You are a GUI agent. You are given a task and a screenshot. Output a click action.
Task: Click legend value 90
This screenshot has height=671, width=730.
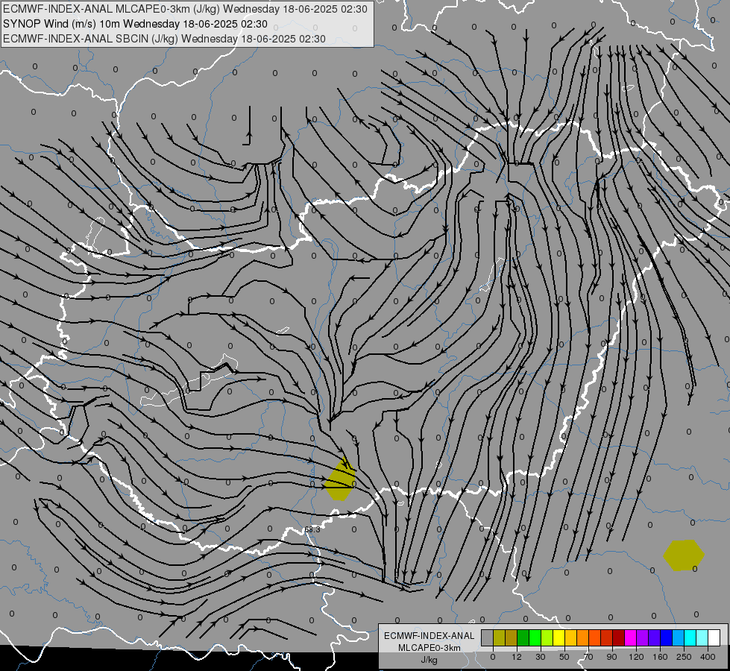coord(611,657)
